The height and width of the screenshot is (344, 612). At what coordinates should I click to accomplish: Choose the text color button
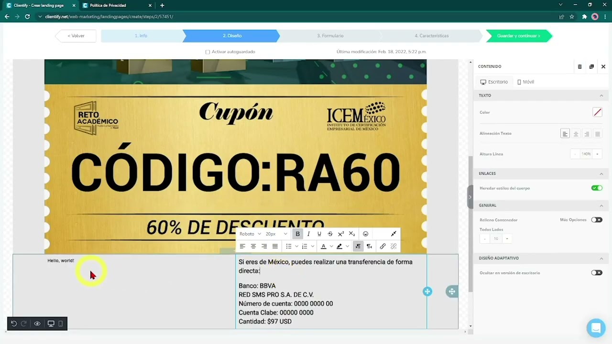(x=324, y=247)
